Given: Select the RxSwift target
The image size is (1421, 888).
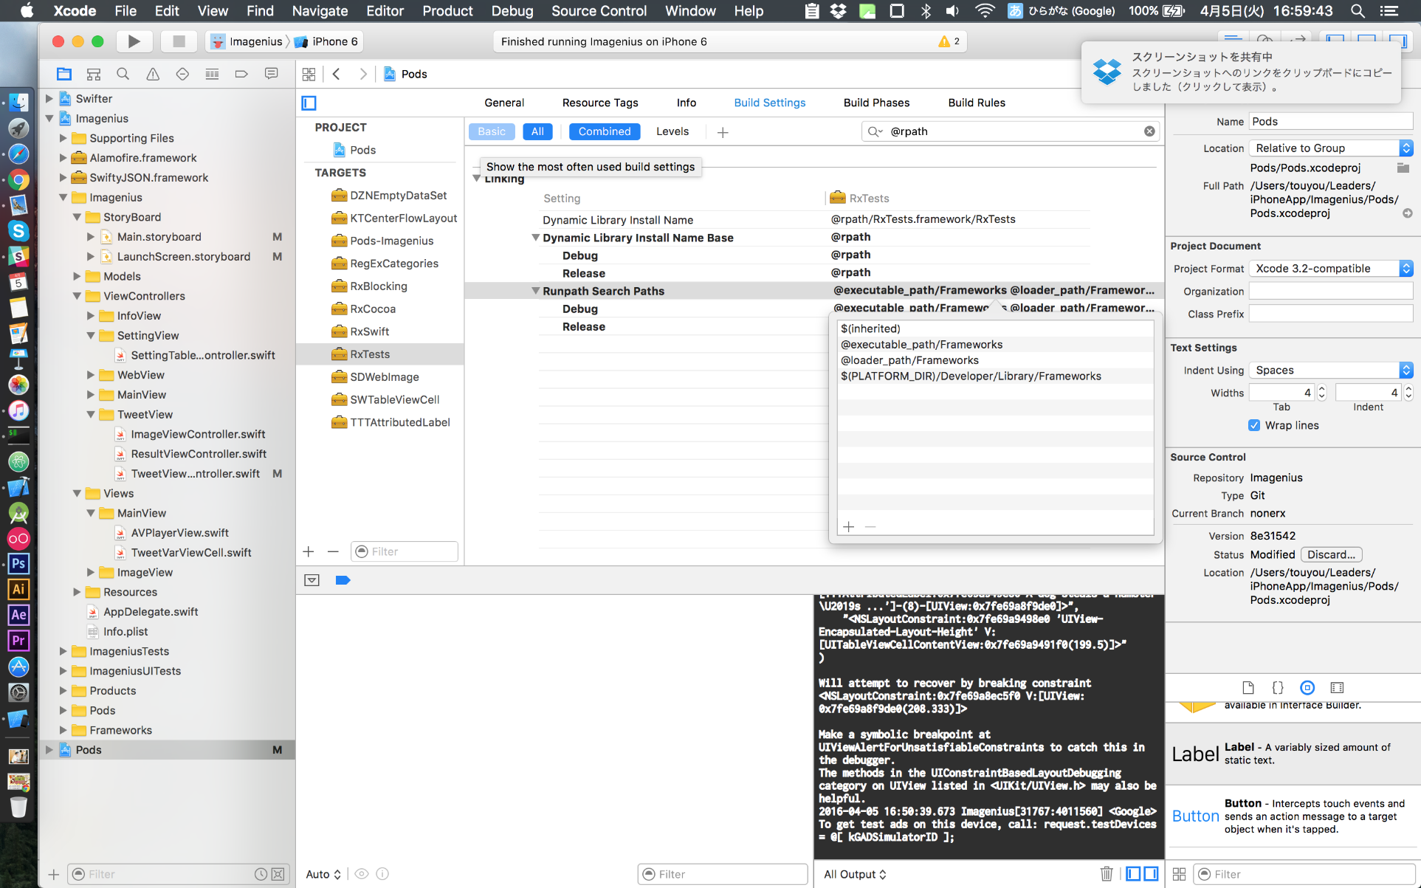Looking at the screenshot, I should 369,331.
